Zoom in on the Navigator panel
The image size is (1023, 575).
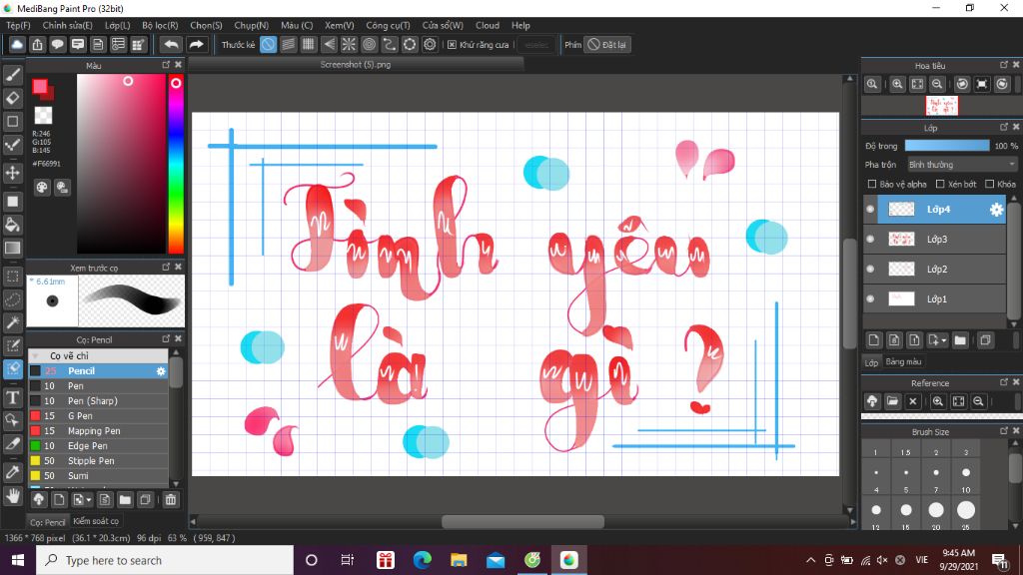pyautogui.click(x=898, y=84)
